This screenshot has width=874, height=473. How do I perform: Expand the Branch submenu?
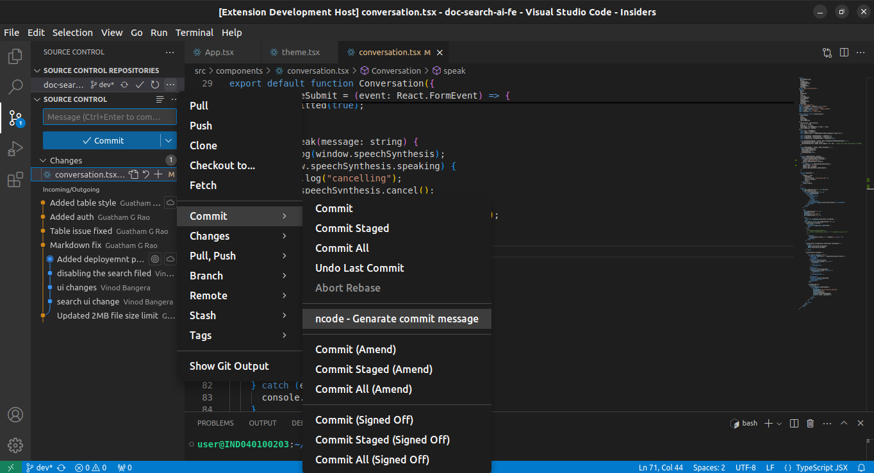[x=239, y=276]
